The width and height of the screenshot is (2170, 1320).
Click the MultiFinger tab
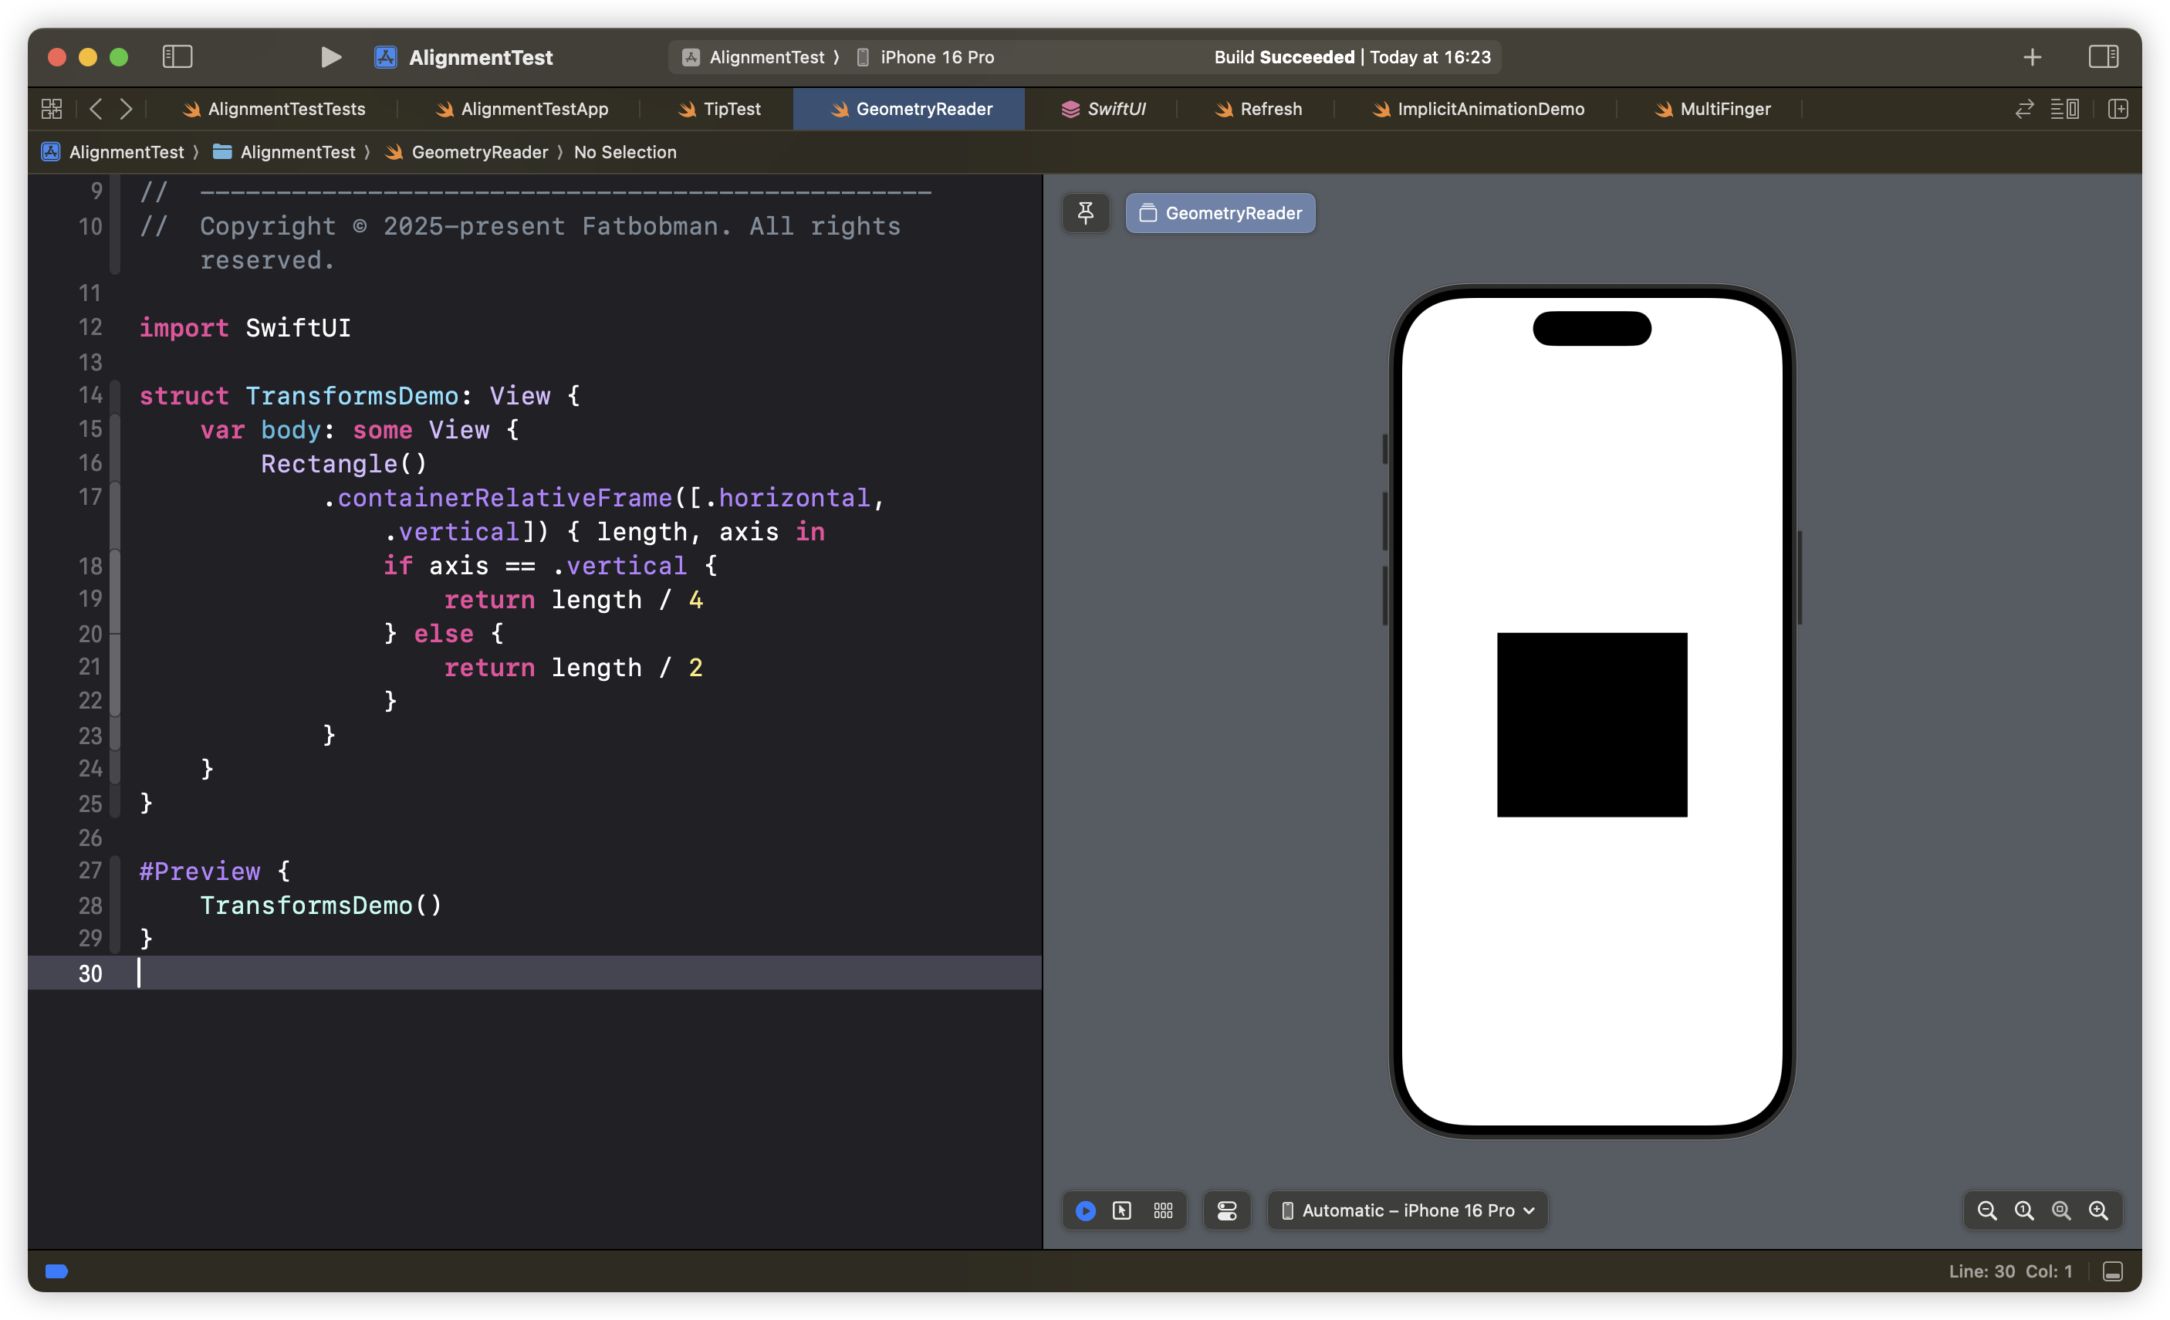[x=1726, y=109]
